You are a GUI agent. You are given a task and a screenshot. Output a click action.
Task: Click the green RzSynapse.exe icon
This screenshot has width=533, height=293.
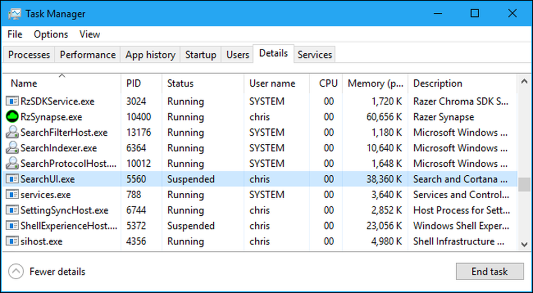click(12, 117)
